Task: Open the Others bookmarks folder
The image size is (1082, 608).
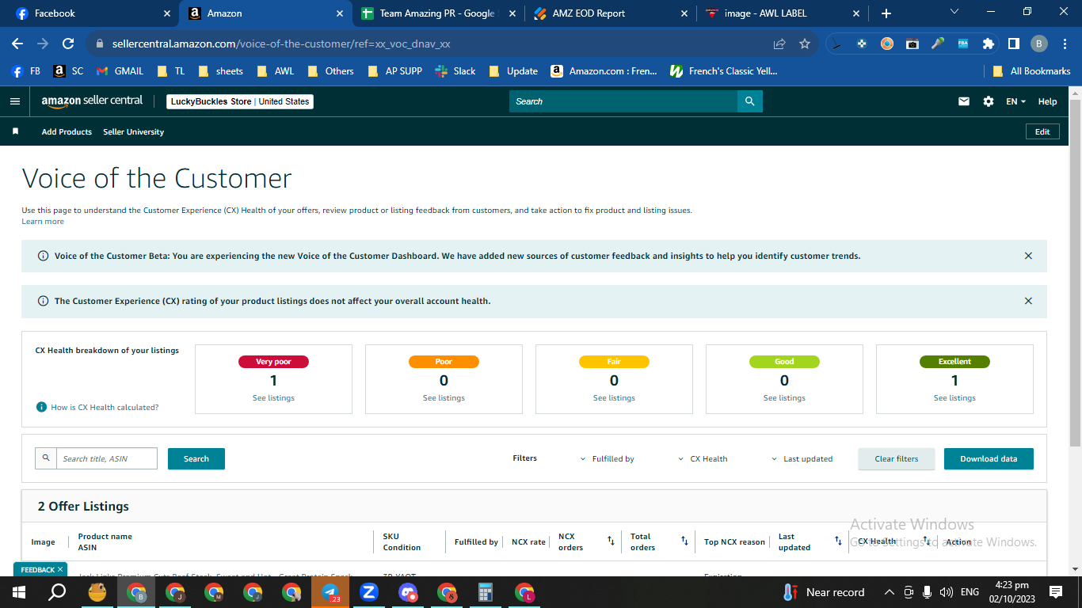Action: (x=331, y=71)
